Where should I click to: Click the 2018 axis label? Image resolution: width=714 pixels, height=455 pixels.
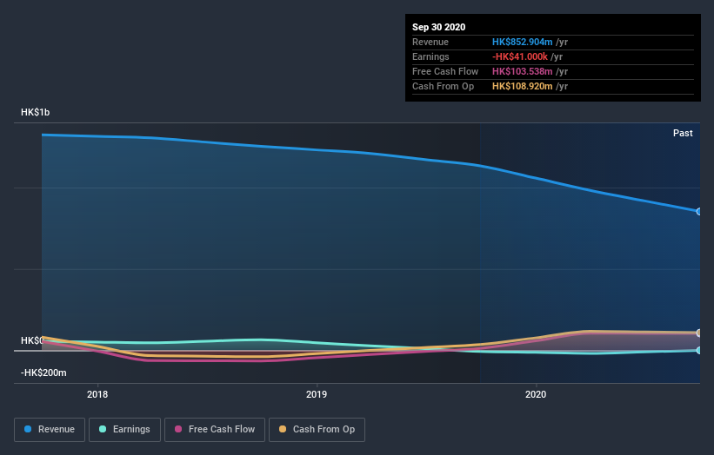97,394
